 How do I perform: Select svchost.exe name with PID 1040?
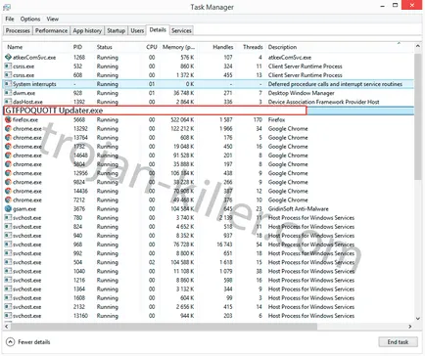tap(27, 271)
